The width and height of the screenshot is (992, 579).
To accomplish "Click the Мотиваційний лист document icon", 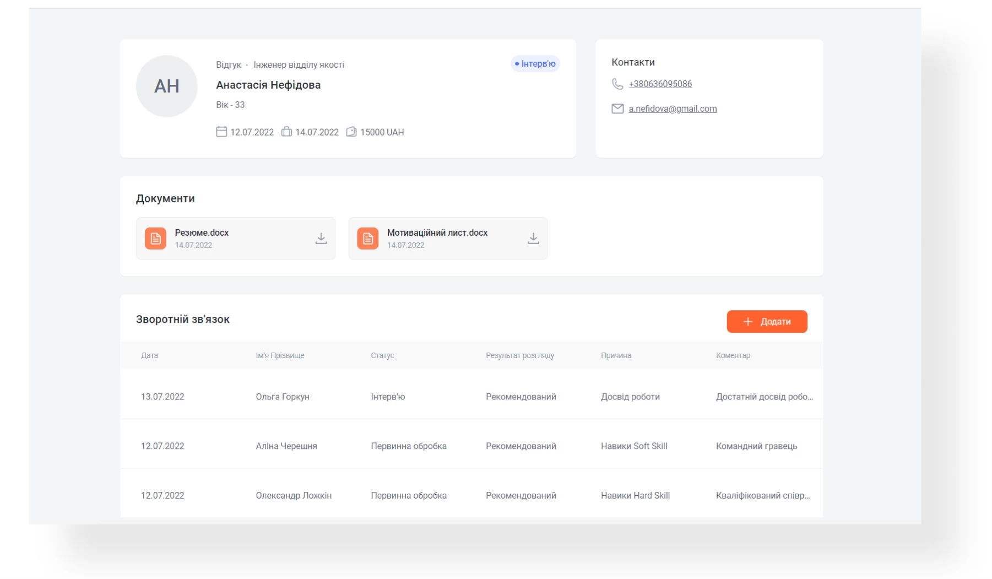I will 367,239.
